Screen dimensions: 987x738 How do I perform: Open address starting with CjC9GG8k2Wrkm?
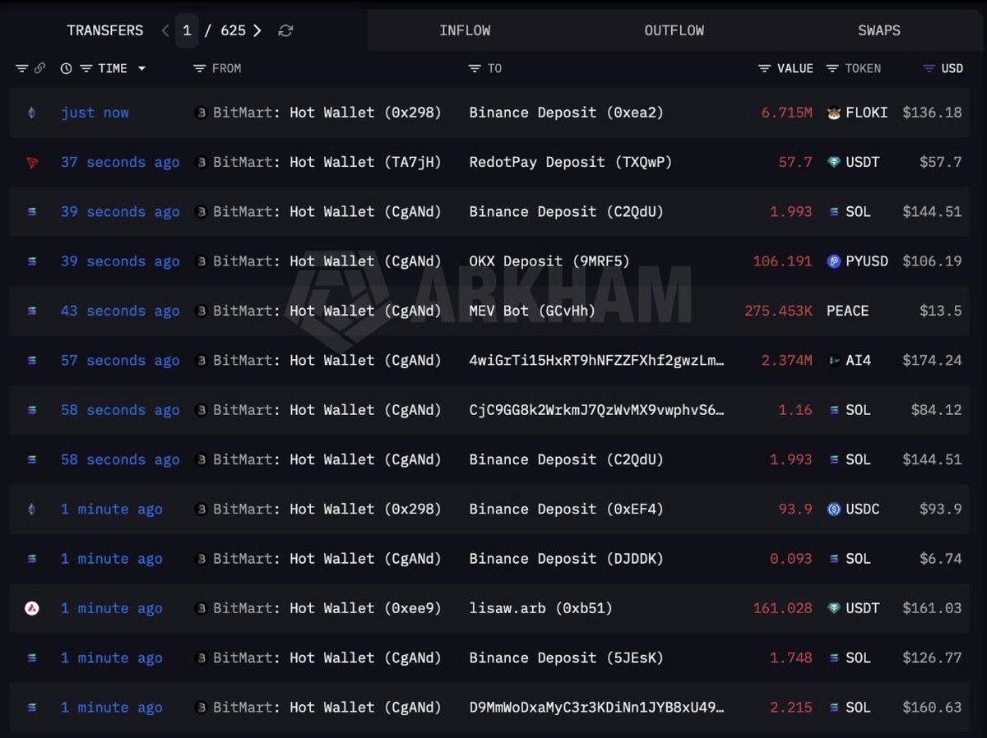(x=597, y=410)
